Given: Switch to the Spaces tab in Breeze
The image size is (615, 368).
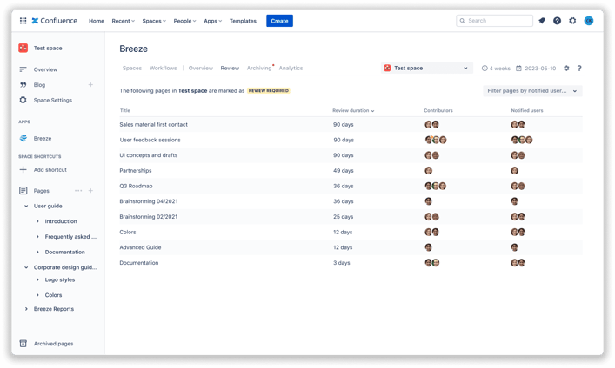Looking at the screenshot, I should 132,68.
